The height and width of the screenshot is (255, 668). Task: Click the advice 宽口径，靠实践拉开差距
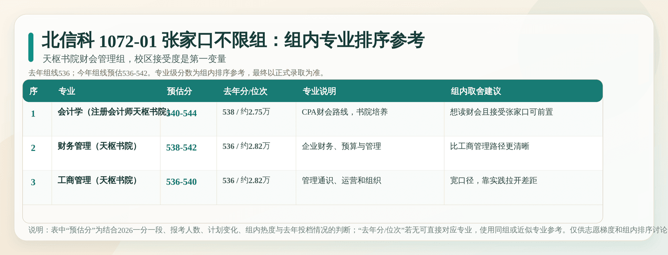click(494, 181)
